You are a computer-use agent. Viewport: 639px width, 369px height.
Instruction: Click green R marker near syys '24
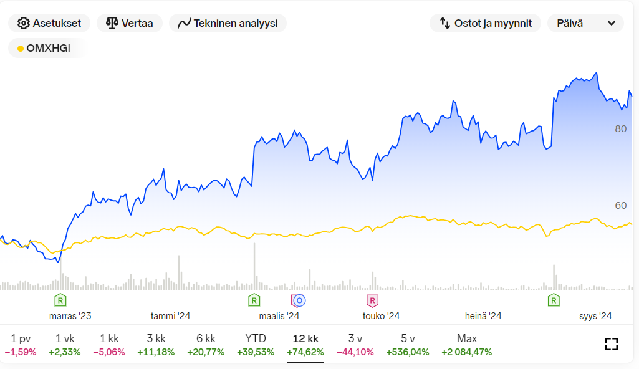pos(554,300)
